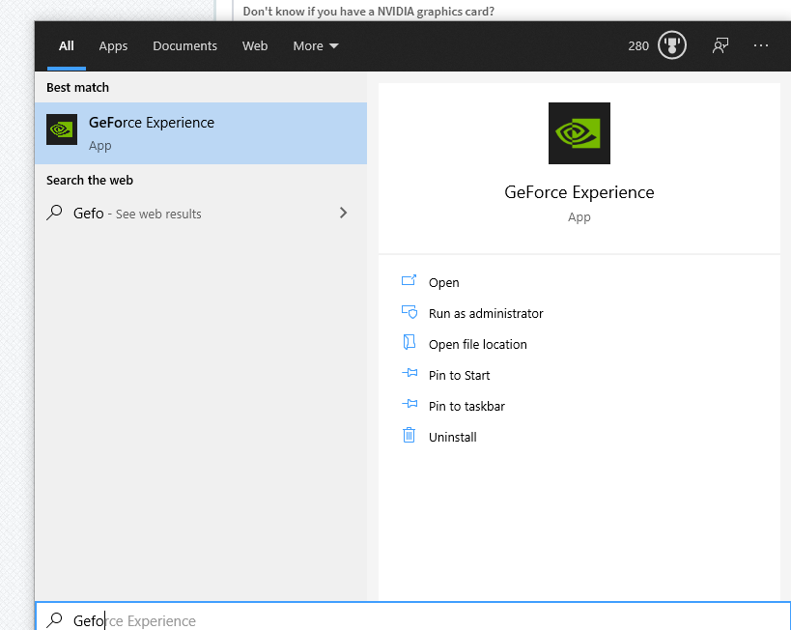
Task: Click the Pin to Start pin icon
Action: point(410,373)
